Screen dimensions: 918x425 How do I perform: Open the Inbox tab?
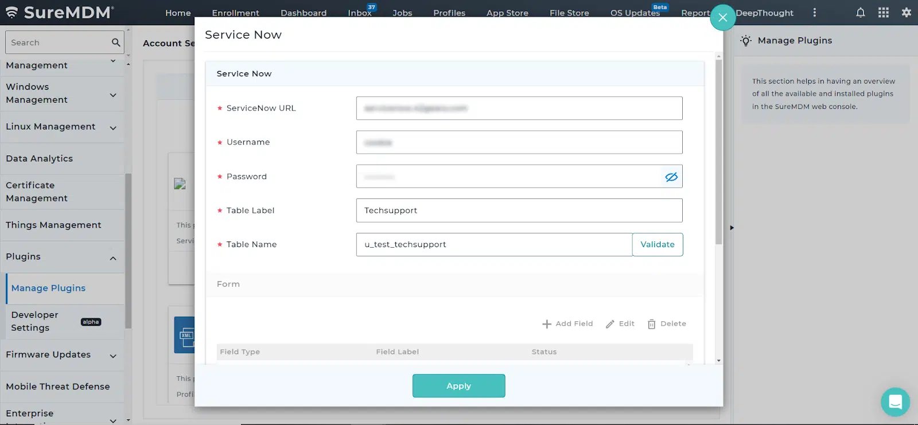[360, 13]
